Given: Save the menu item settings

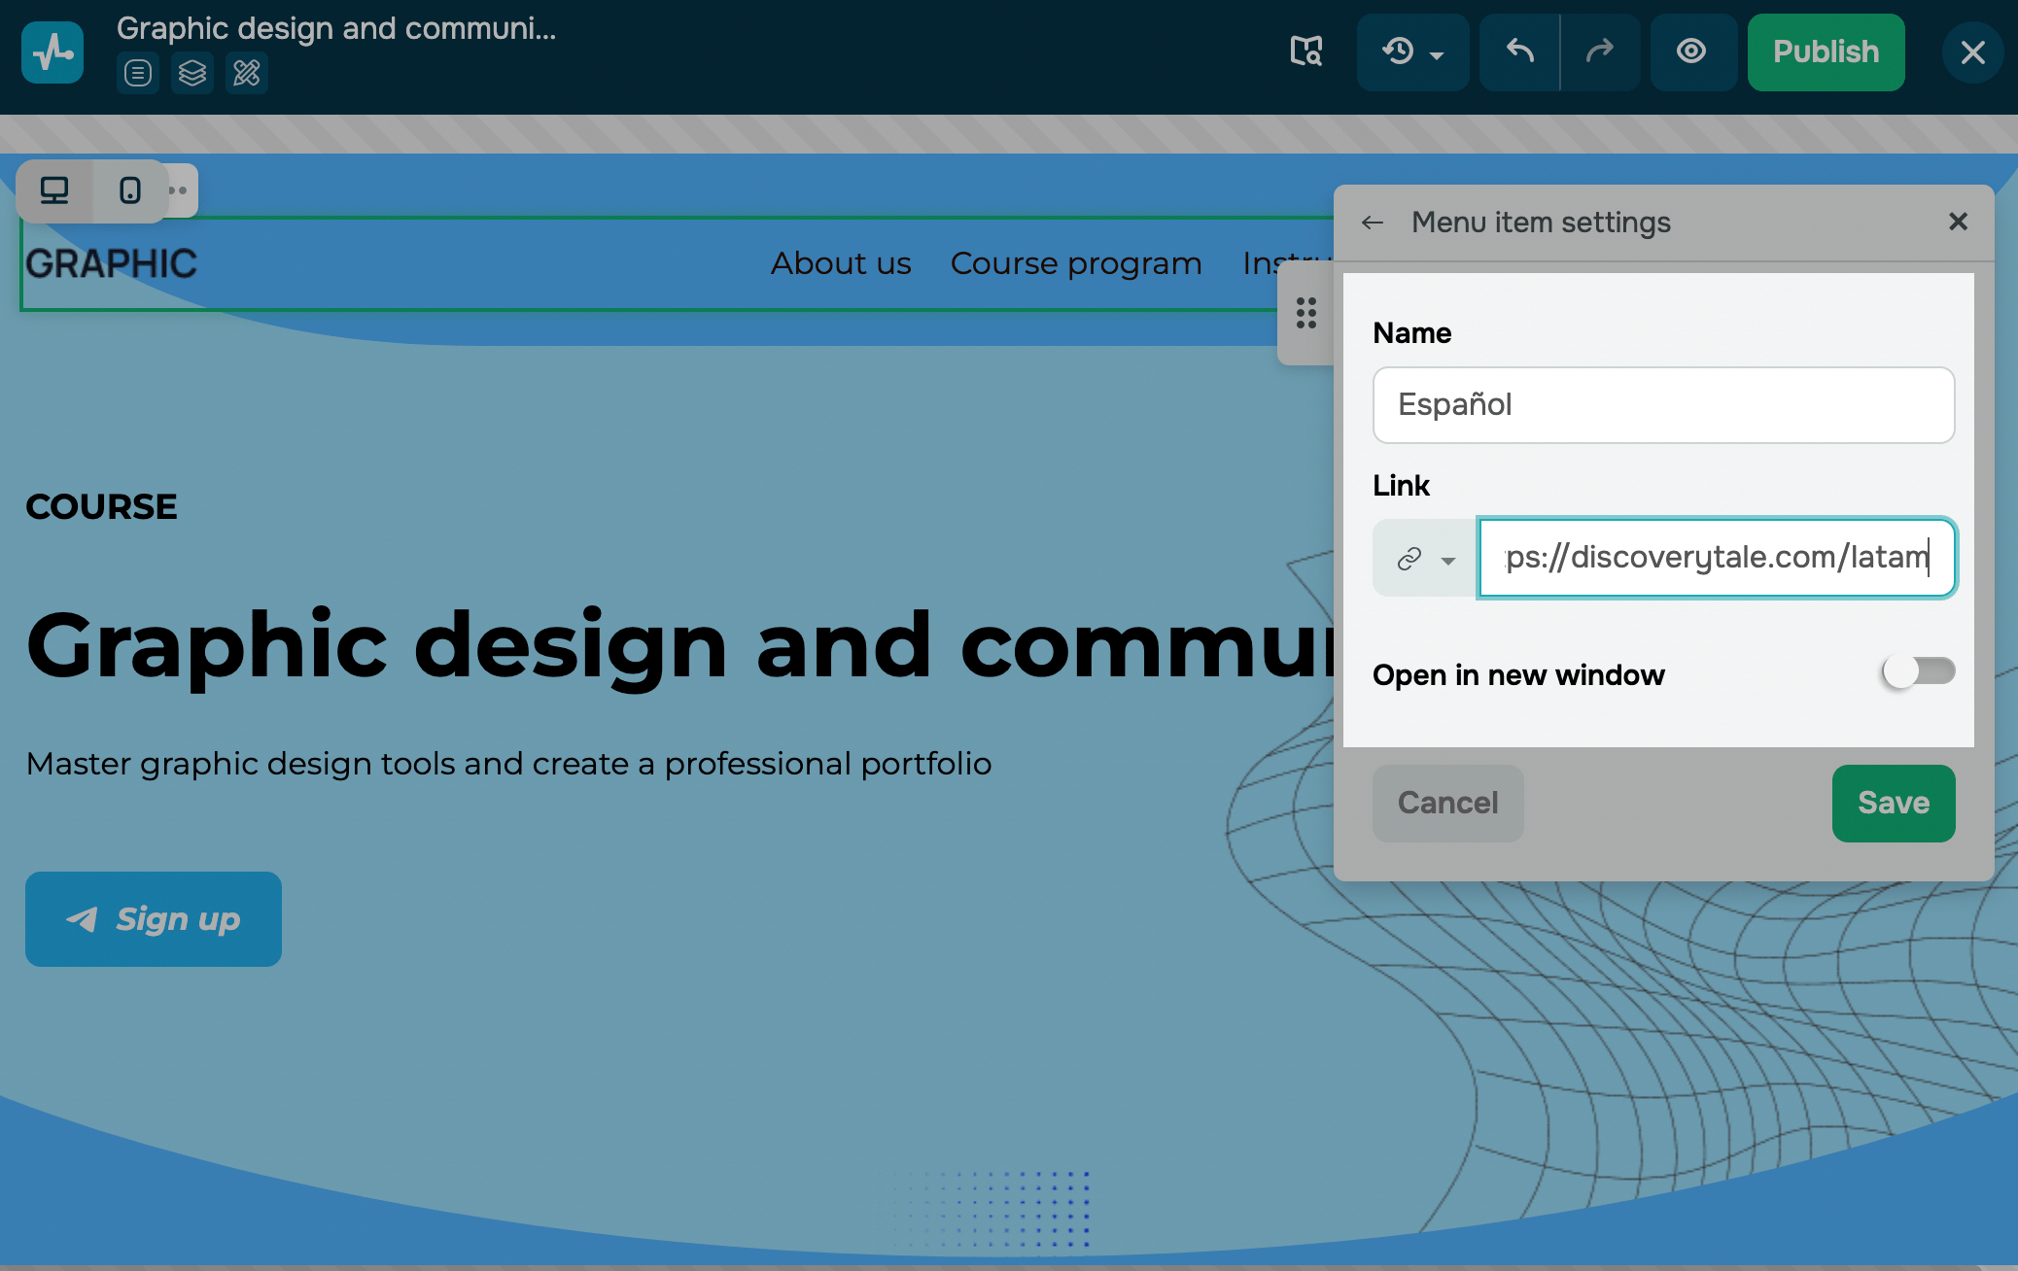Looking at the screenshot, I should click(1893, 803).
